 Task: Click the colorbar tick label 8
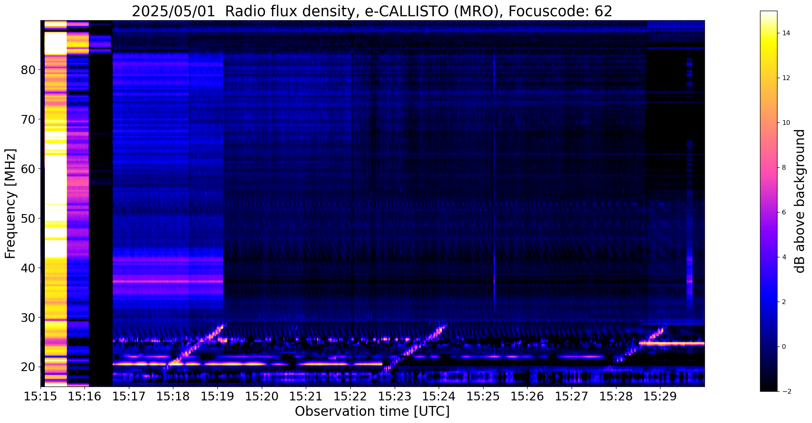pos(783,168)
